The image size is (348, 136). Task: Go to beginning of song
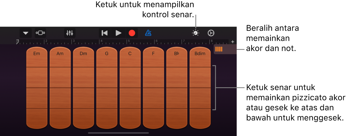pos(105,33)
